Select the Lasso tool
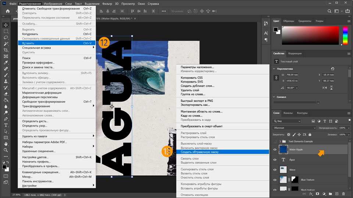This screenshot has width=353, height=198. point(6,37)
